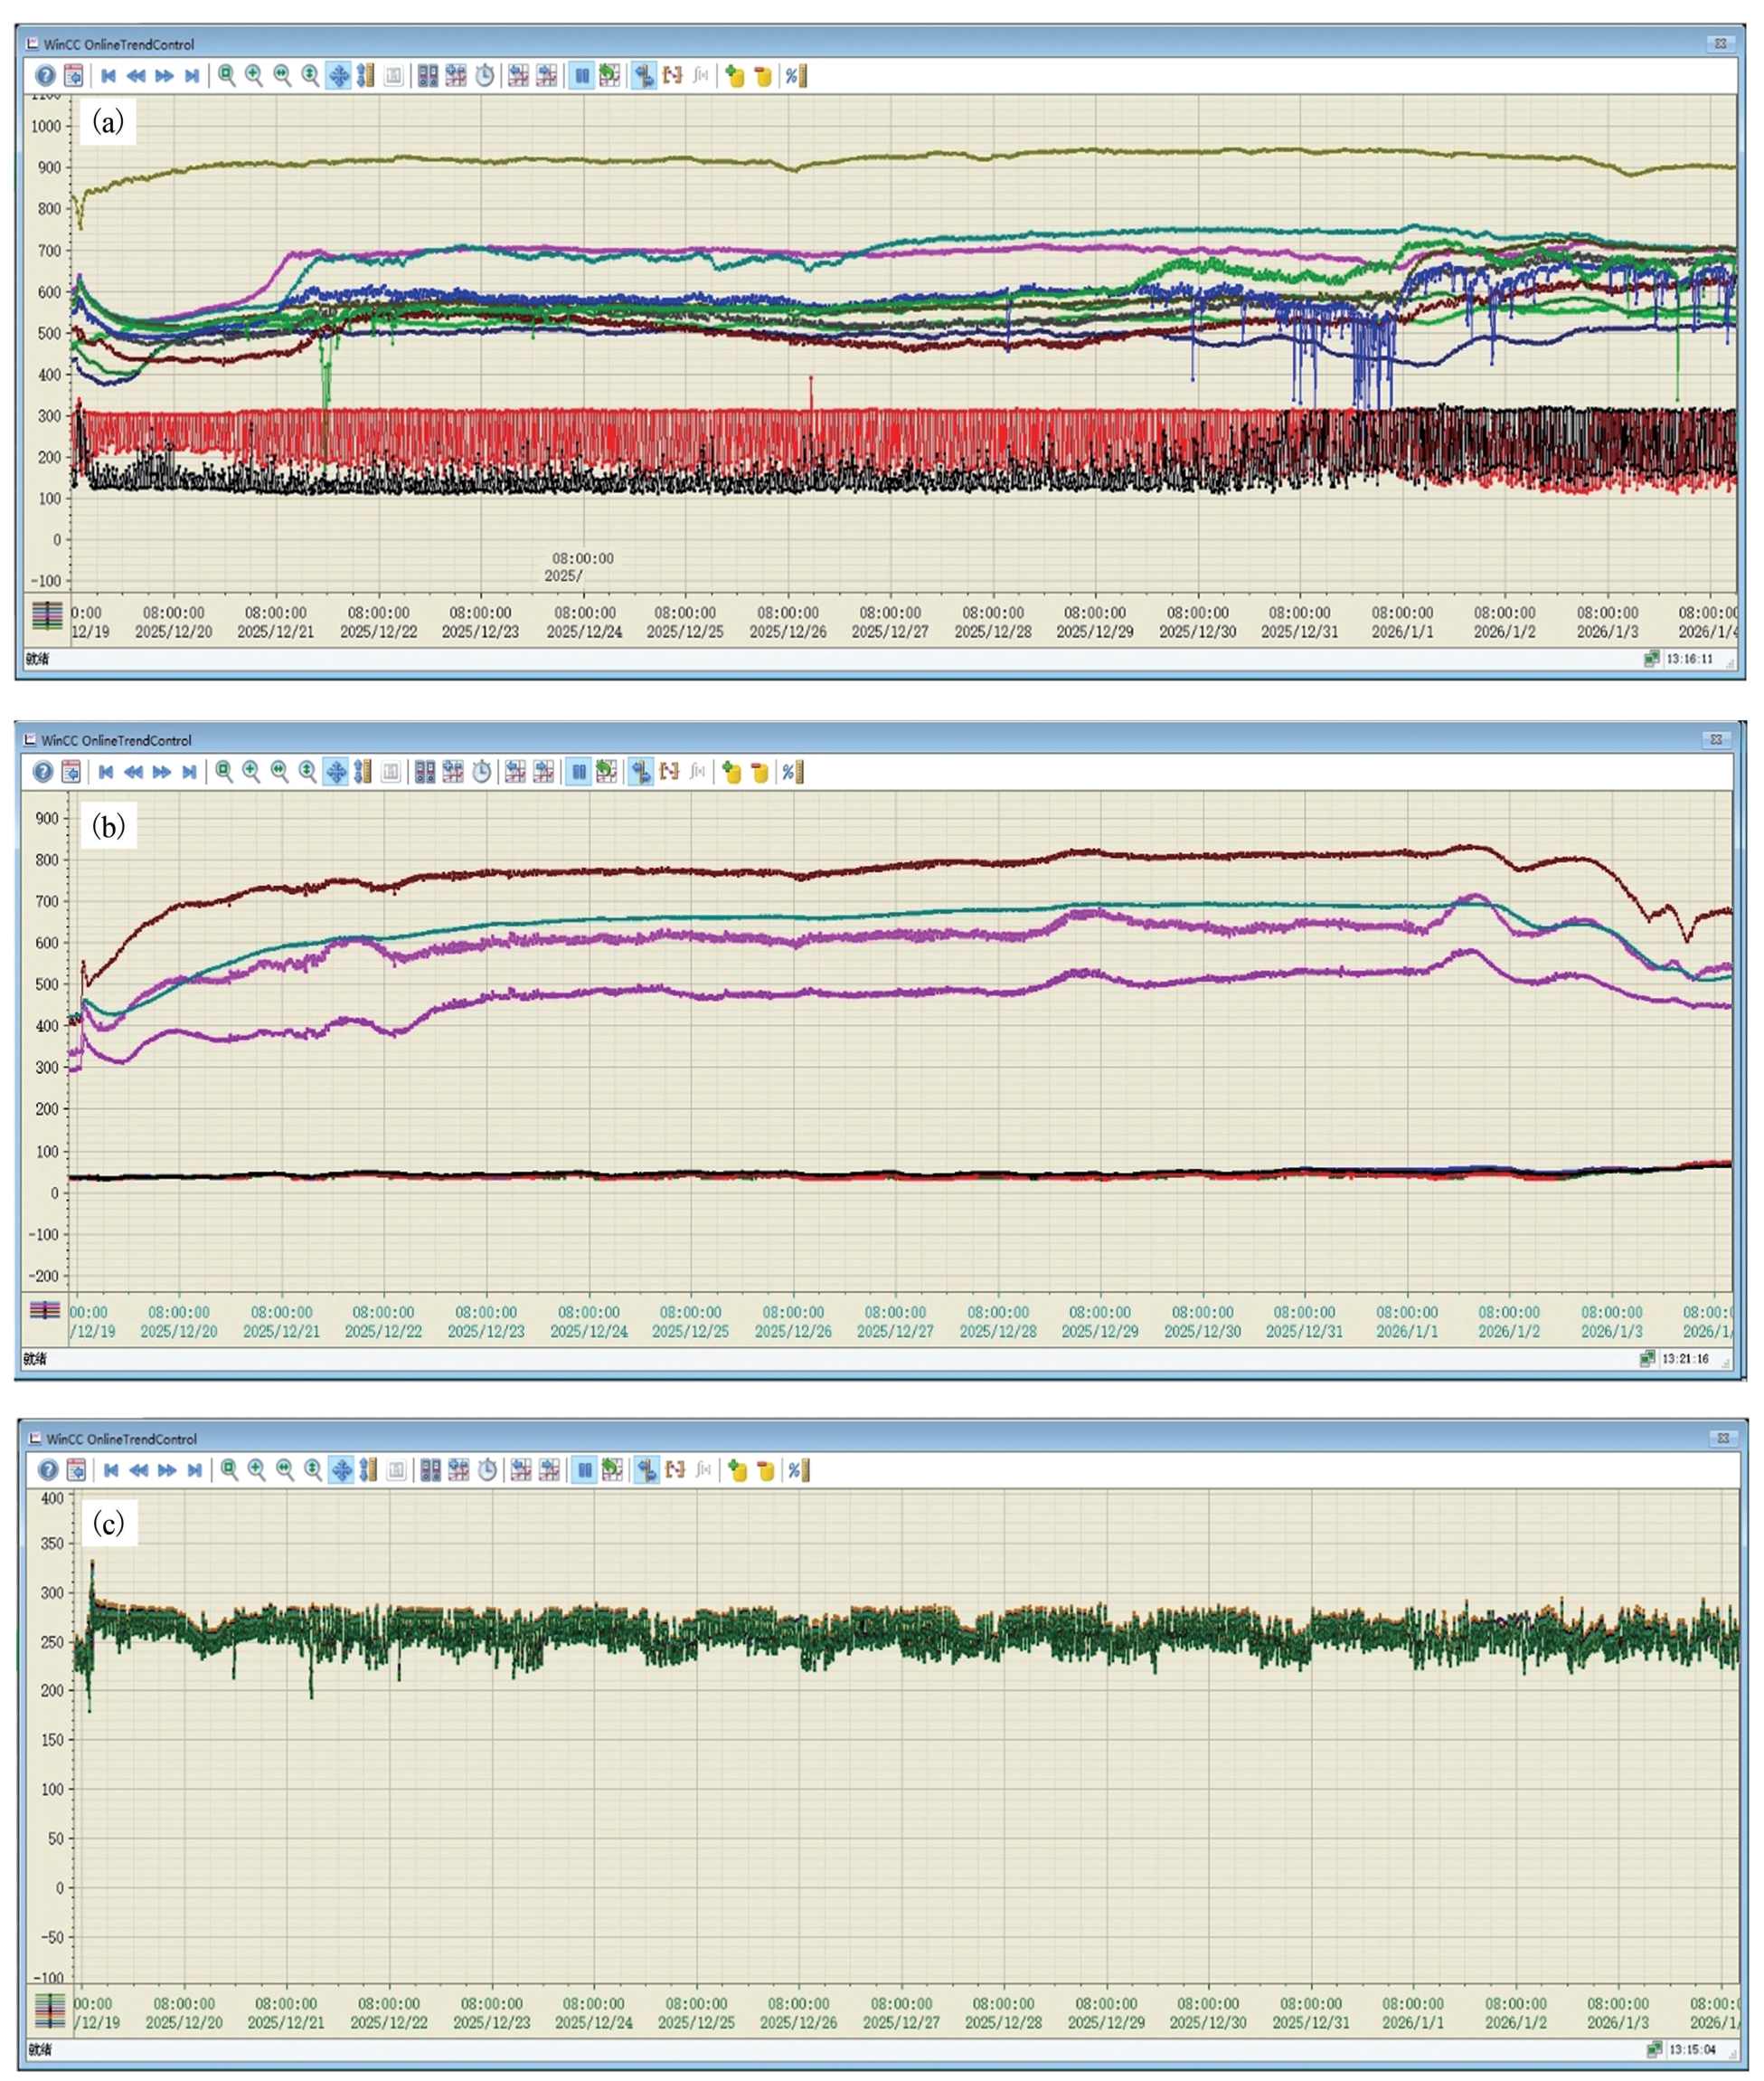The height and width of the screenshot is (2081, 1764).
Task: Toggle the ruler in middle trend window
Action: [641, 773]
